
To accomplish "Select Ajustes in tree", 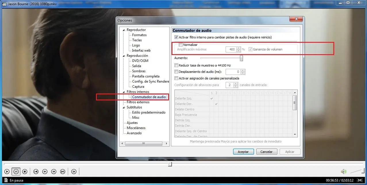I will (x=132, y=123).
